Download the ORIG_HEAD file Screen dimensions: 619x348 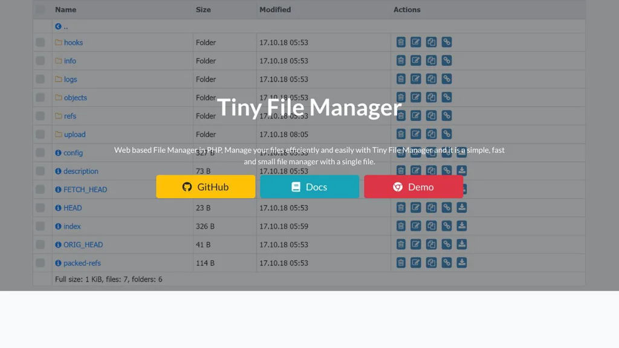pyautogui.click(x=461, y=244)
